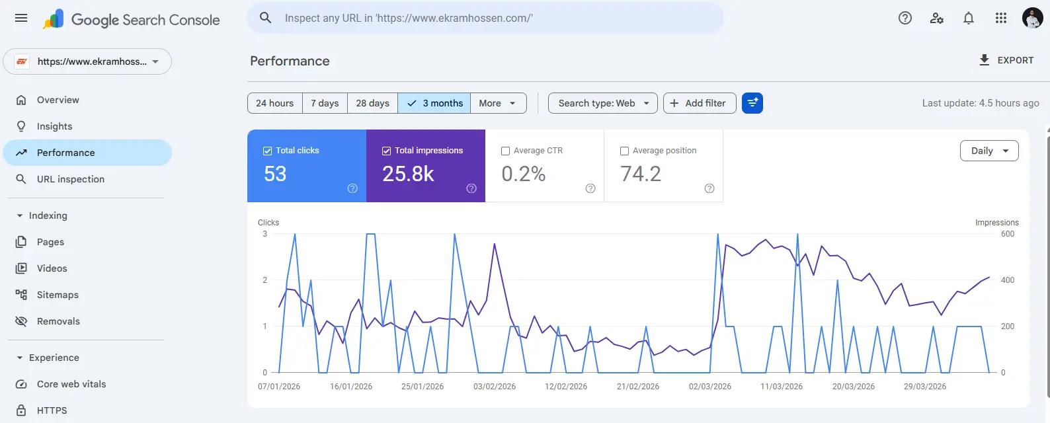
Task: Click the Add filter button
Action: [x=700, y=103]
